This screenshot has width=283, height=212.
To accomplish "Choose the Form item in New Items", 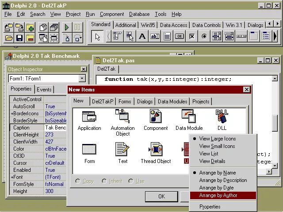I will pos(89,153).
